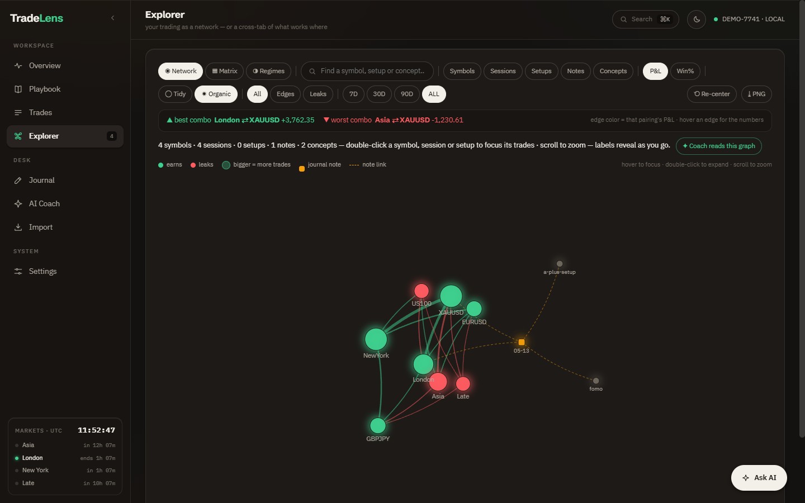Image resolution: width=805 pixels, height=503 pixels.
Task: Toggle the Sessions filter chip
Action: tap(503, 71)
